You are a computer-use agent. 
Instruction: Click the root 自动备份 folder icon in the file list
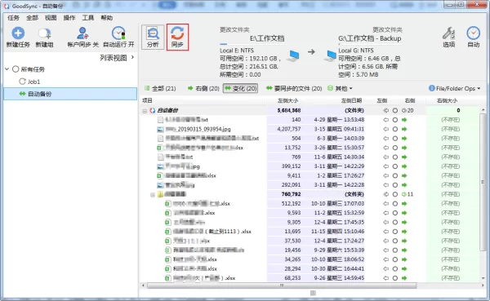153,111
